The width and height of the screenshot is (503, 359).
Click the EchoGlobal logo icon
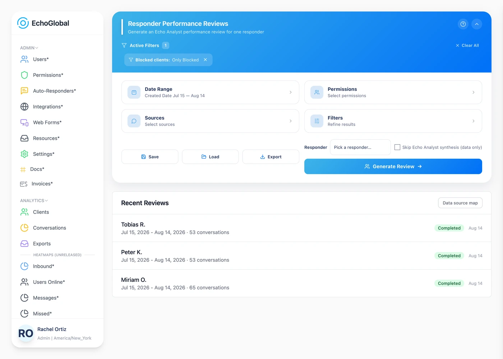[x=23, y=23]
